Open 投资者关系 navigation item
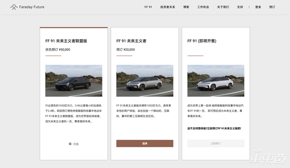290x168 pixels. [x=168, y=7]
